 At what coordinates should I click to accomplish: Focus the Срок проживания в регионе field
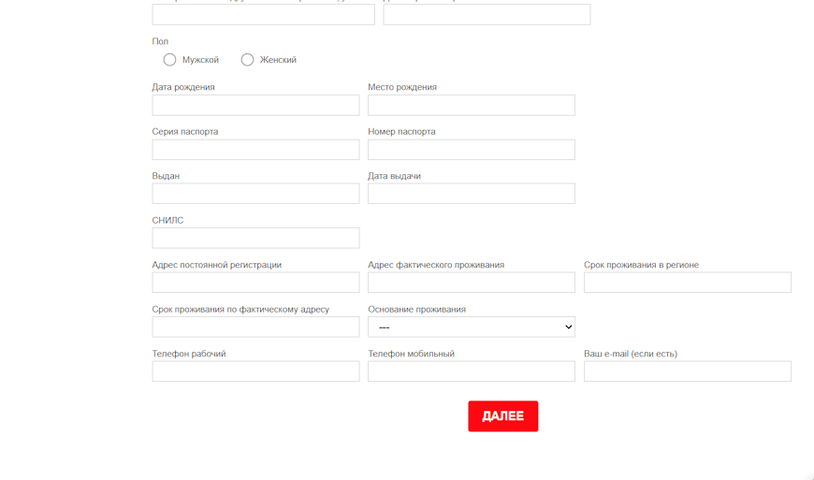pyautogui.click(x=687, y=283)
